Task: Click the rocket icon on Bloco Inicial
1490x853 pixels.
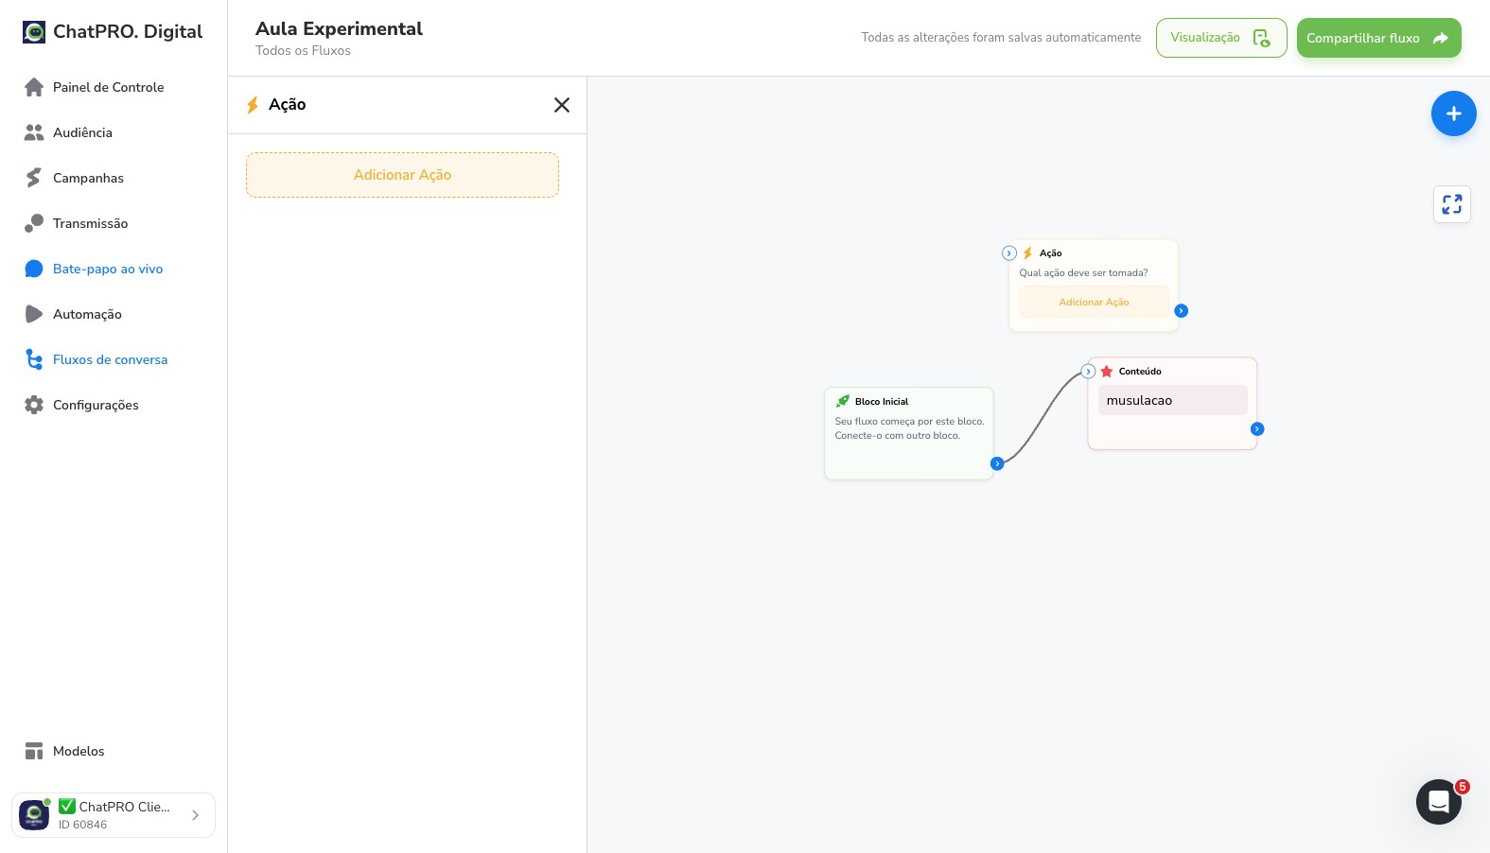Action: point(843,401)
